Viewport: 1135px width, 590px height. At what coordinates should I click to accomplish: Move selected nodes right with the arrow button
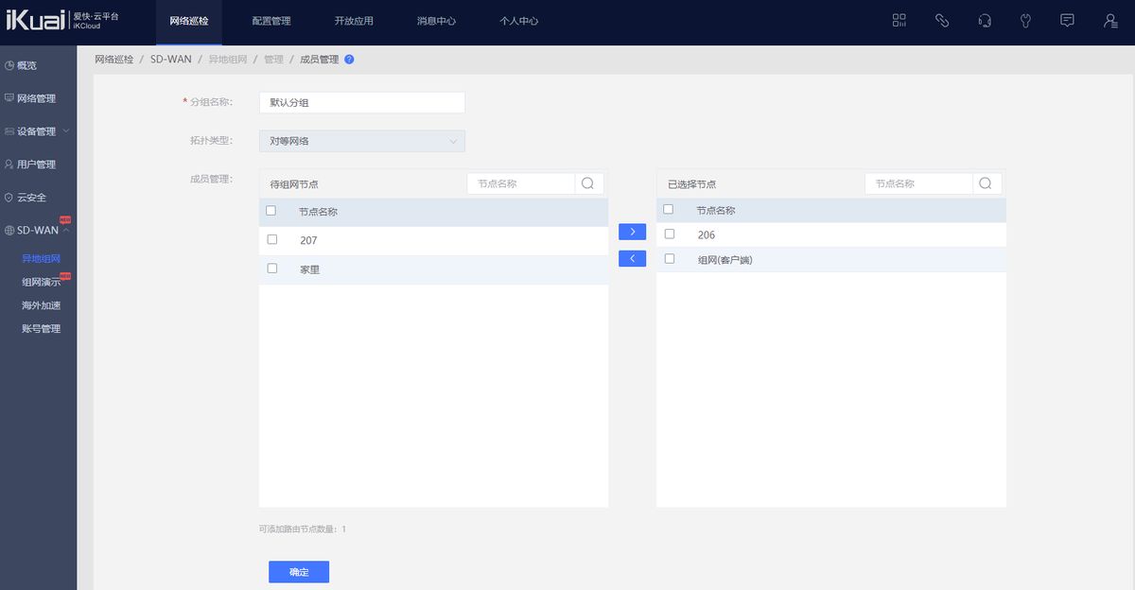point(632,232)
